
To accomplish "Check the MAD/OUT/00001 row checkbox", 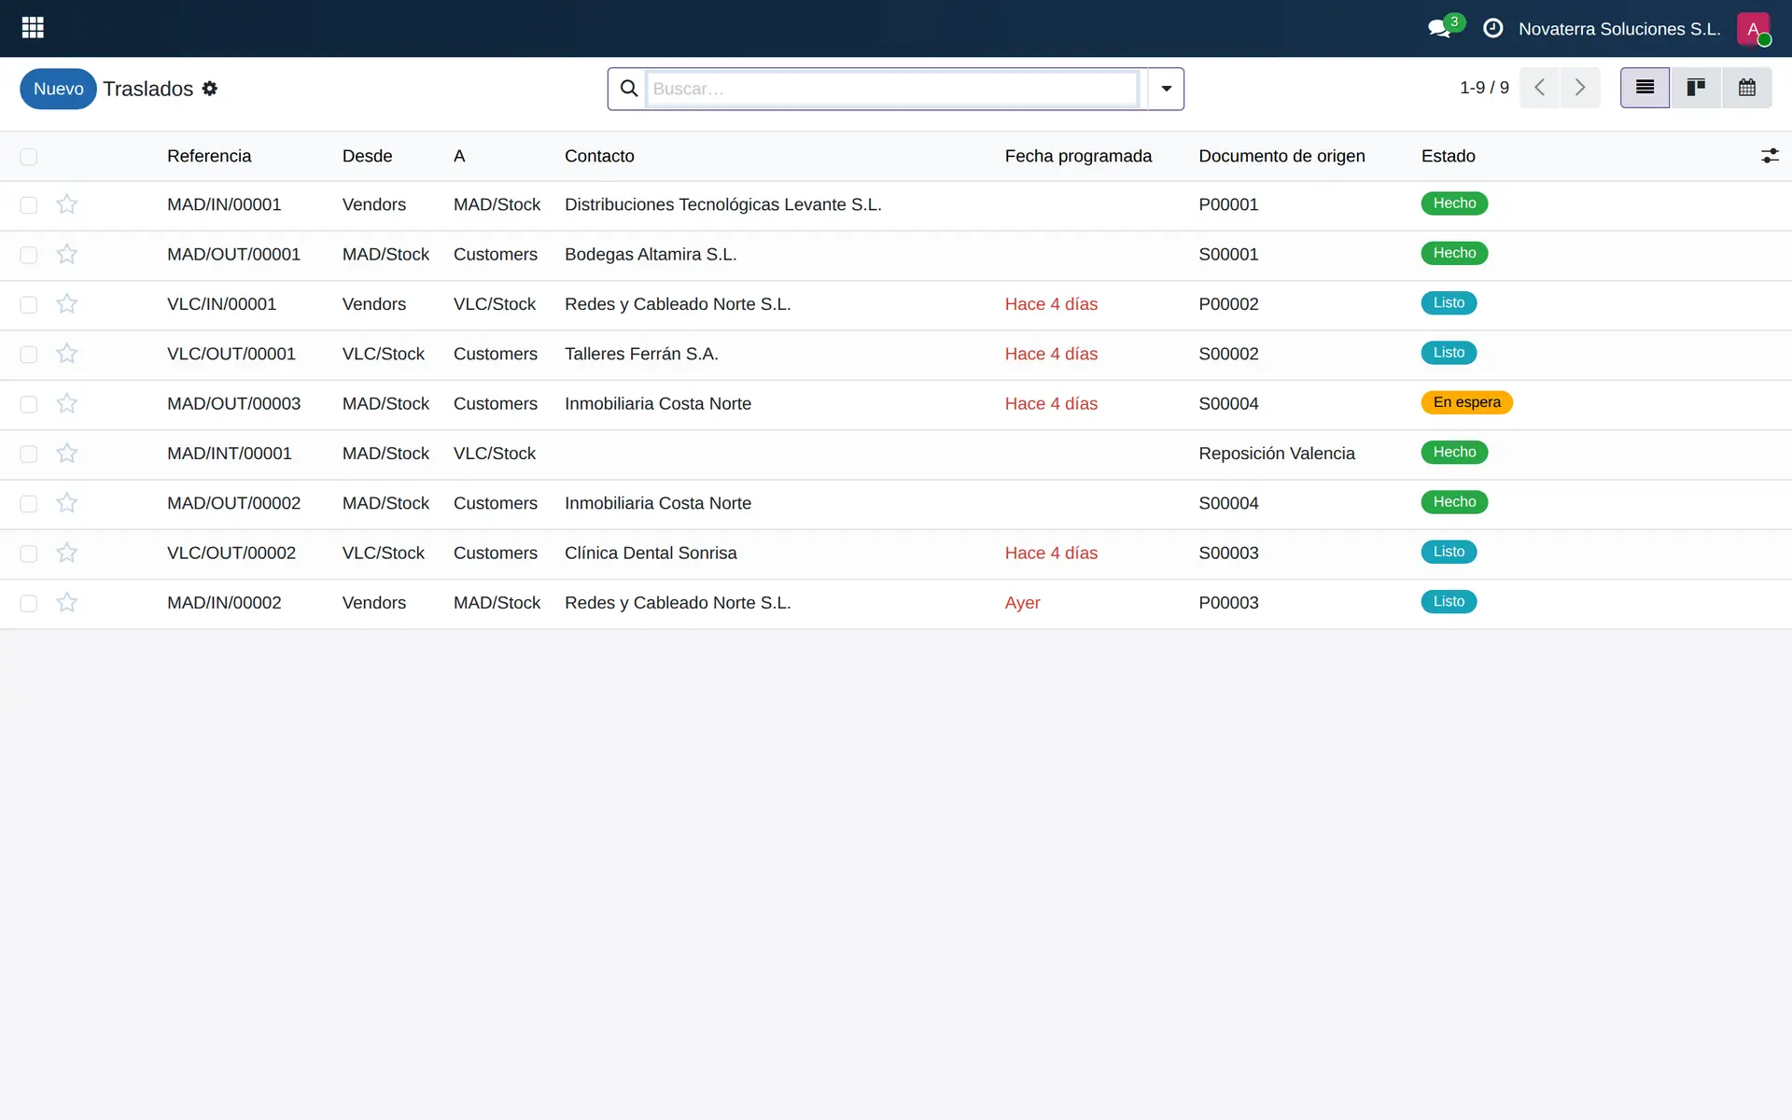I will click(29, 255).
